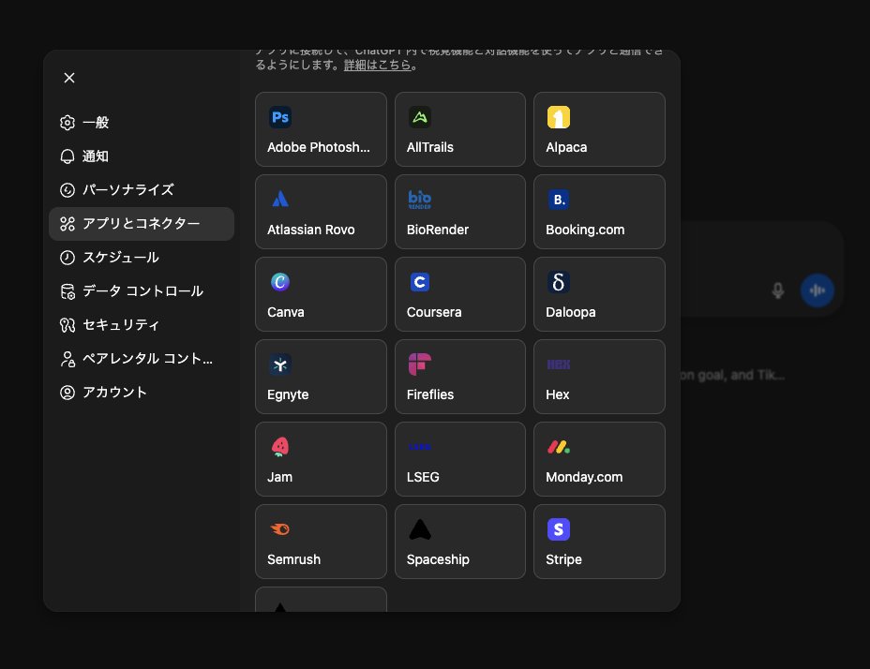Click the Canva label text

[x=286, y=312]
